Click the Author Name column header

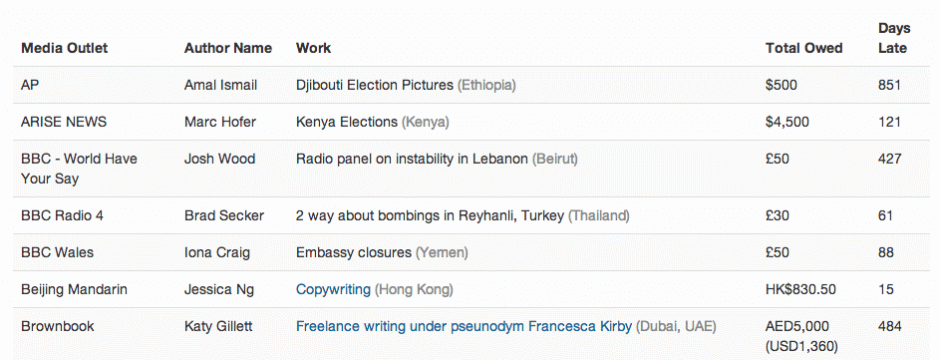(228, 48)
